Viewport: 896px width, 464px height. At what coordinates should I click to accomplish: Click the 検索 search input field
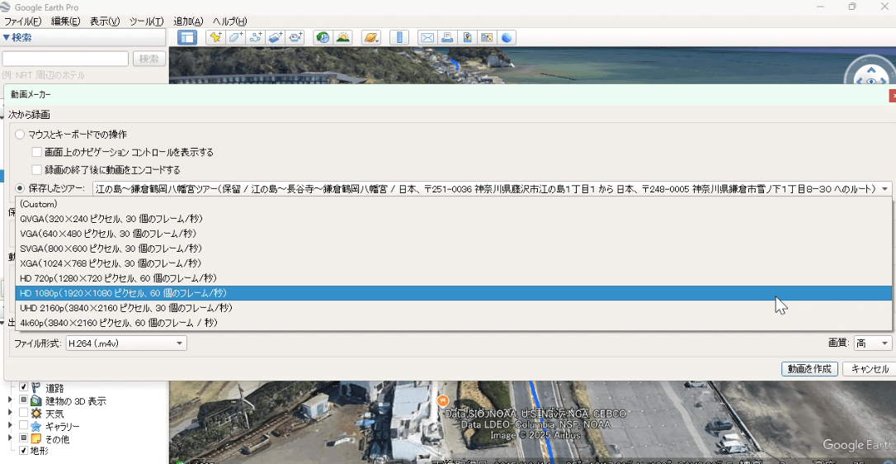(65, 59)
